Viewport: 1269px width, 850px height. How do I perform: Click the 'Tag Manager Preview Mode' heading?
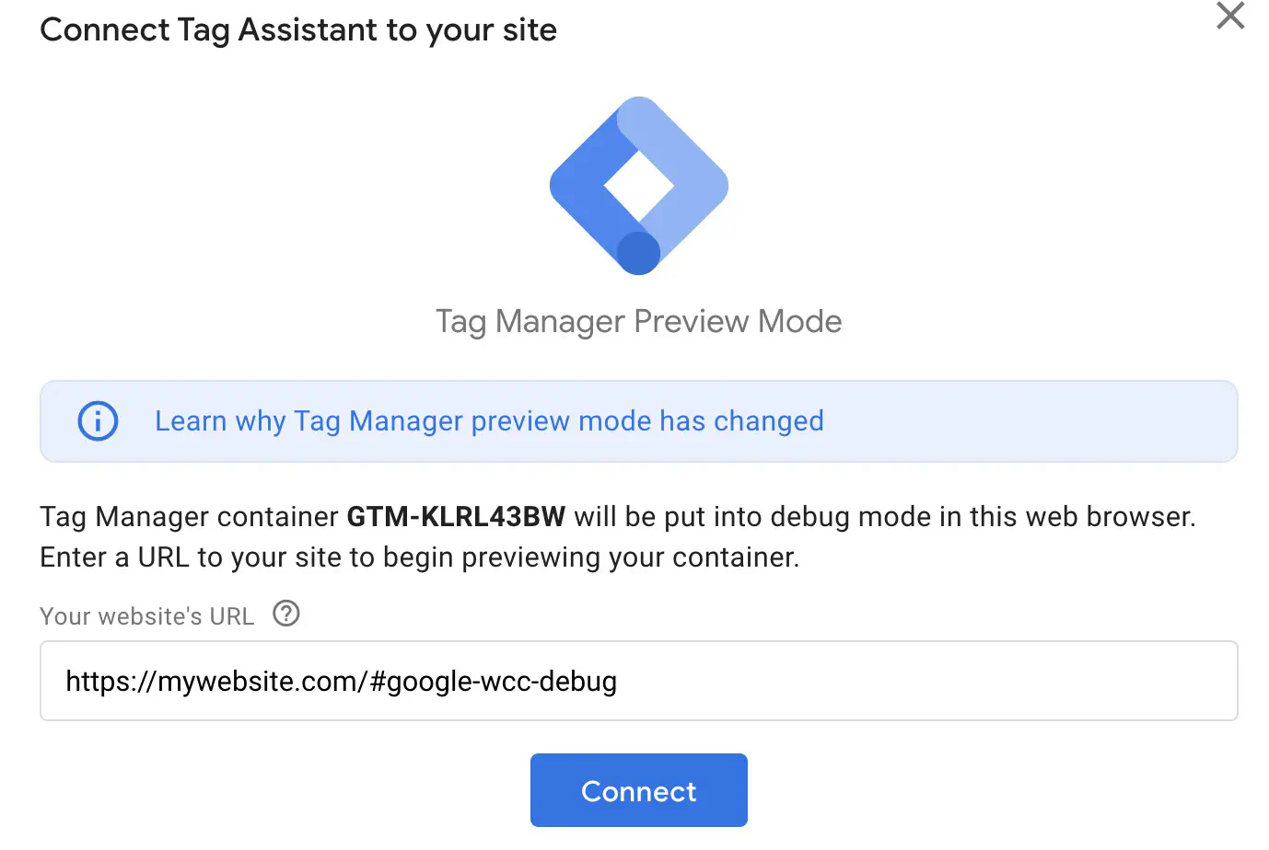(x=639, y=322)
